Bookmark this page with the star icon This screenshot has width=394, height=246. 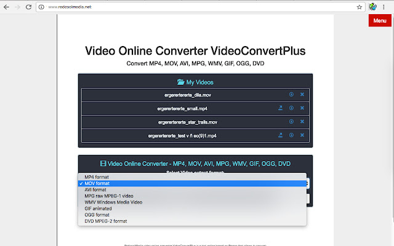(x=360, y=7)
